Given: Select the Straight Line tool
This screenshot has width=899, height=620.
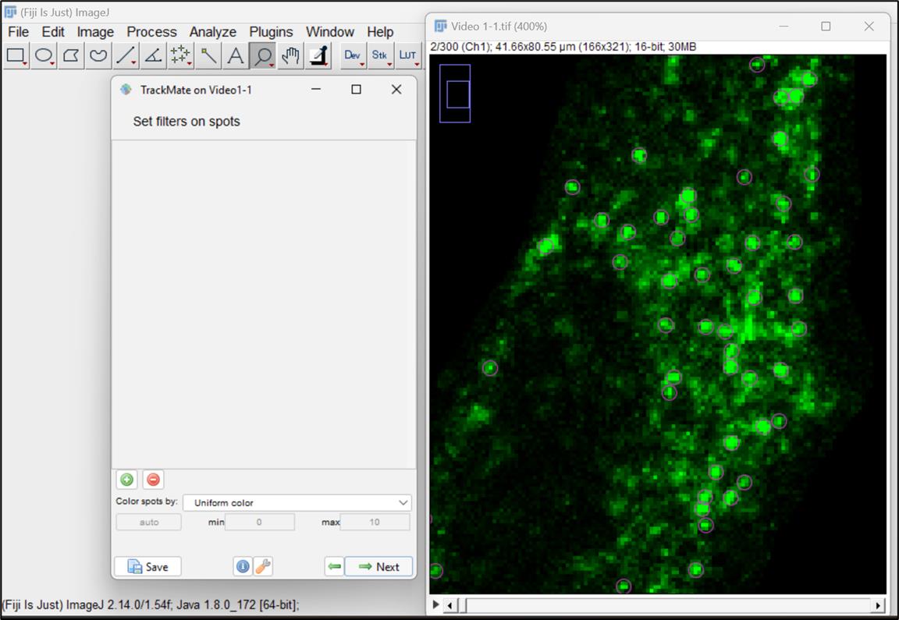Looking at the screenshot, I should click(126, 55).
